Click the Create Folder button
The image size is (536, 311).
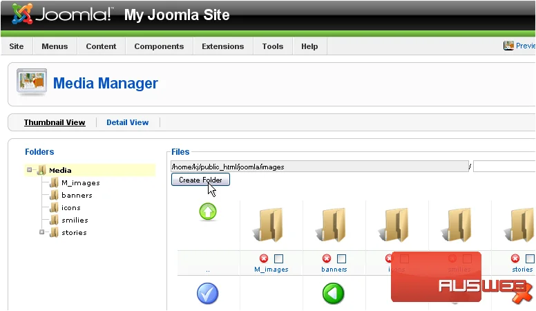[x=200, y=180]
